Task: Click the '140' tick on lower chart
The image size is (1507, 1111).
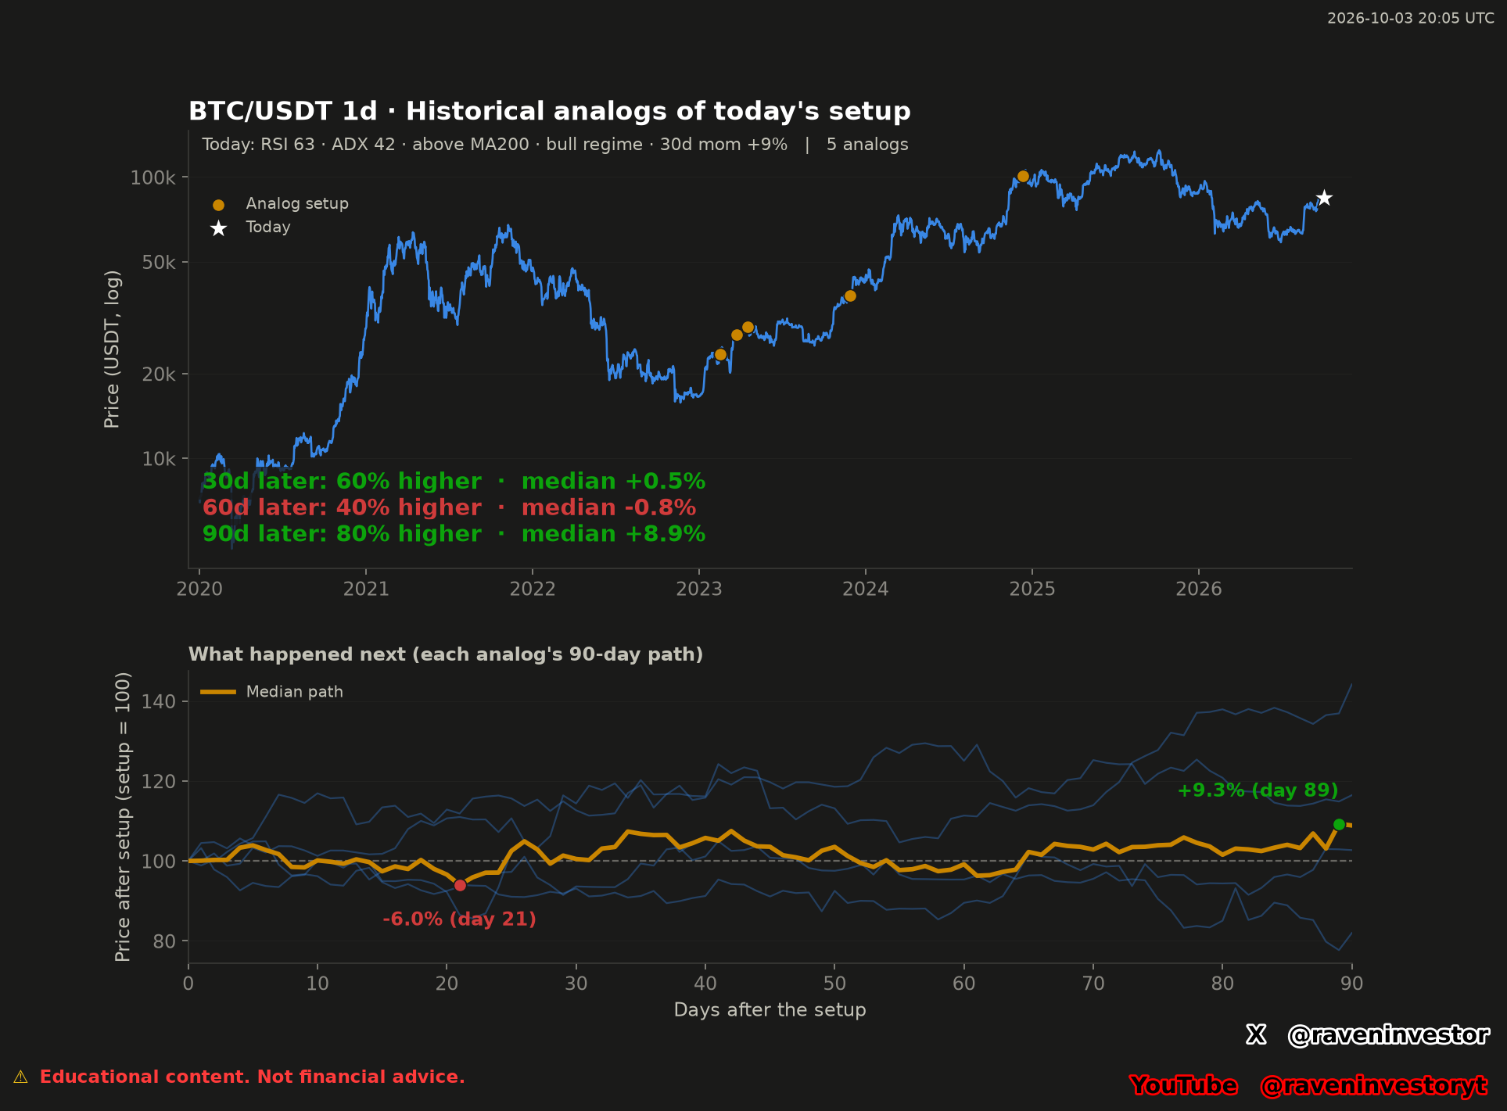Action: click(159, 702)
